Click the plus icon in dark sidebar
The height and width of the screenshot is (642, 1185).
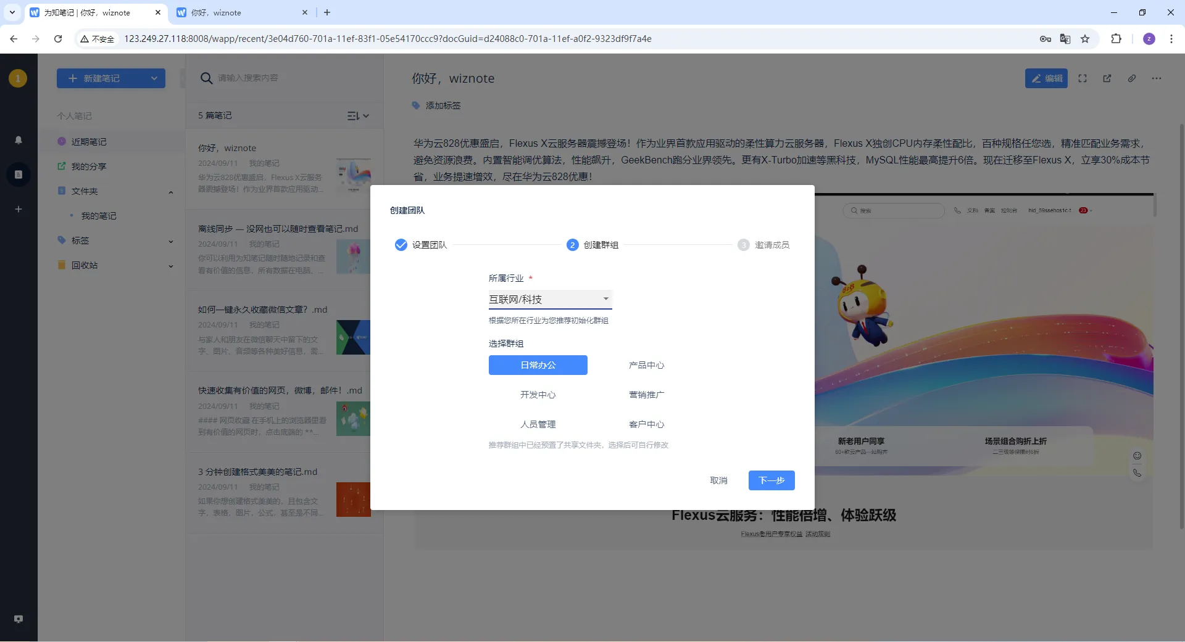[x=19, y=209]
